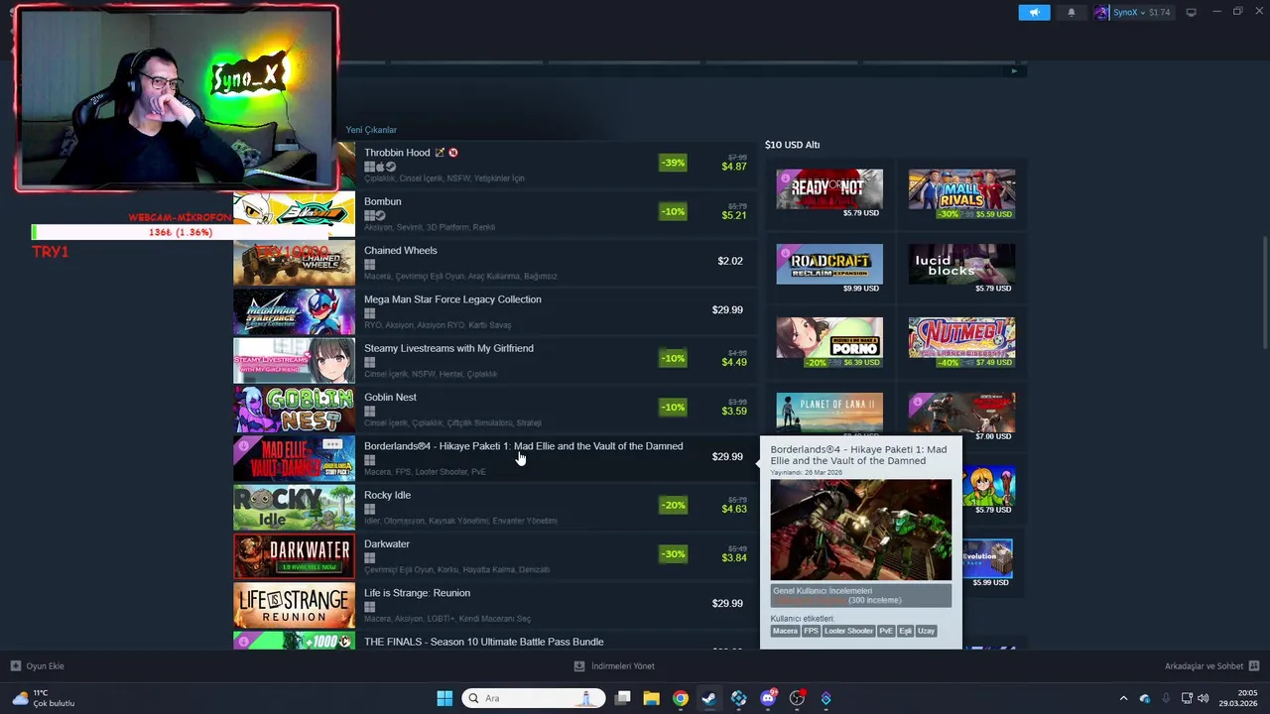
Task: Click the Borderlands 4 tooltip screenshot
Action: tap(860, 530)
